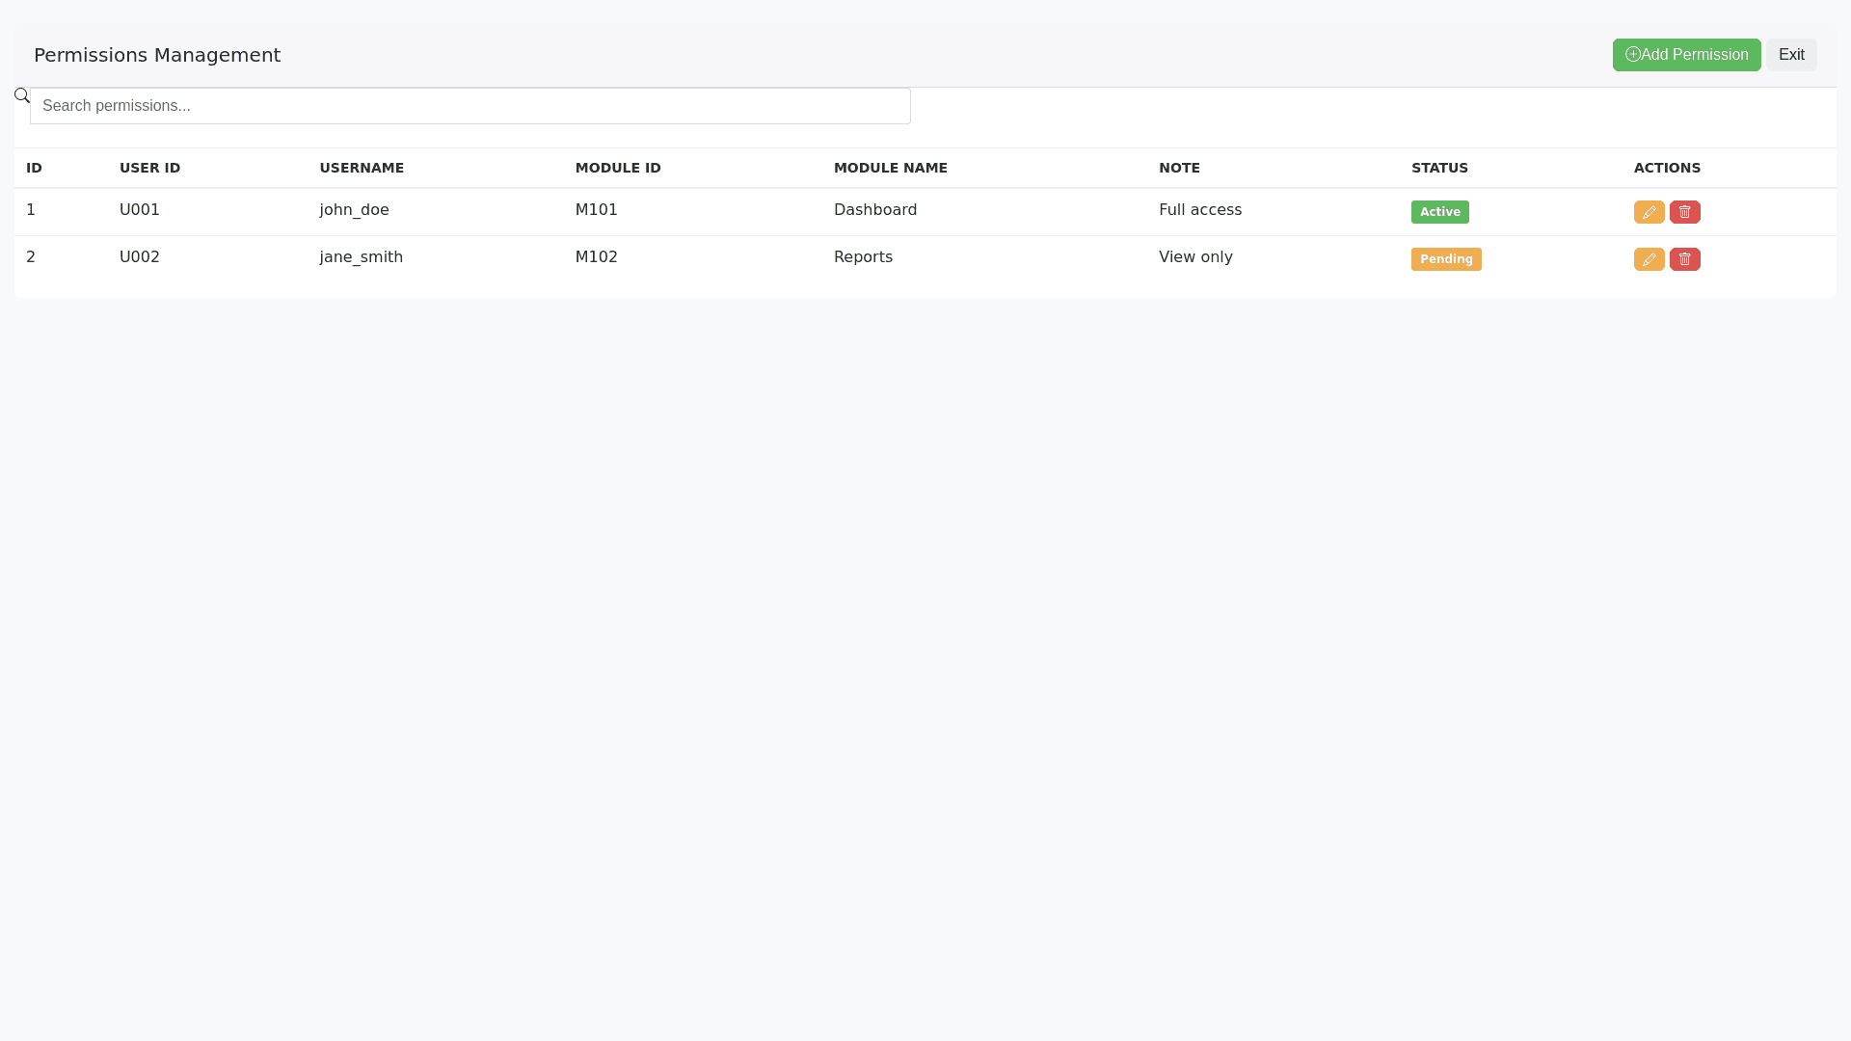This screenshot has width=1851, height=1041.
Task: Select the john_doe username cell
Action: (354, 210)
